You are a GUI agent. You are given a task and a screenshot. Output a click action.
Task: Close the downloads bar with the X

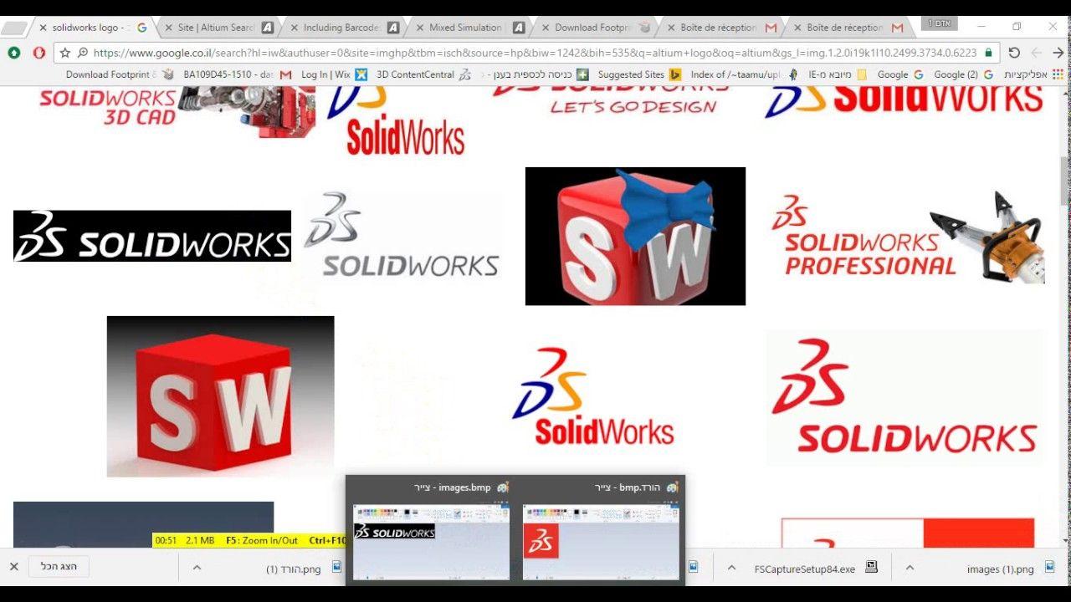[13, 567]
